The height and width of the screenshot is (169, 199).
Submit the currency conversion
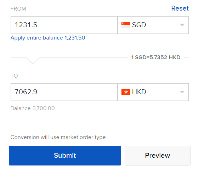pyautogui.click(x=65, y=156)
